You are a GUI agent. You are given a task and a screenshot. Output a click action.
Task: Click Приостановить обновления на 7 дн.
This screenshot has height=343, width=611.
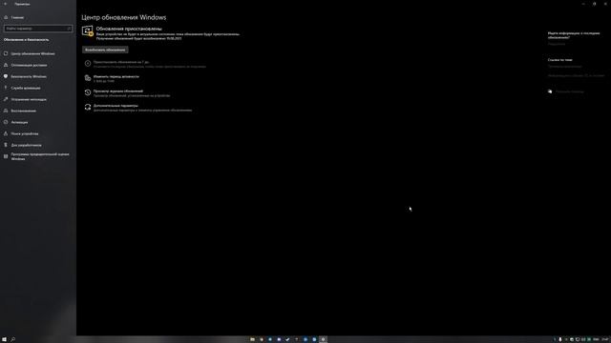point(145,64)
